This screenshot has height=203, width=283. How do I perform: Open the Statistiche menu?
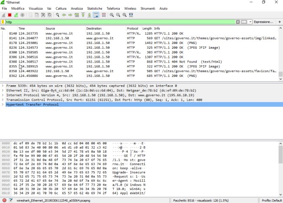pyautogui.click(x=94, y=8)
